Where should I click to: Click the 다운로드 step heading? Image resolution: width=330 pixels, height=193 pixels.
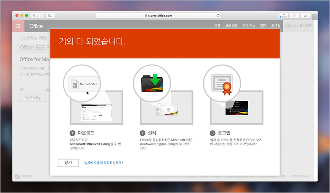[x=86, y=133]
